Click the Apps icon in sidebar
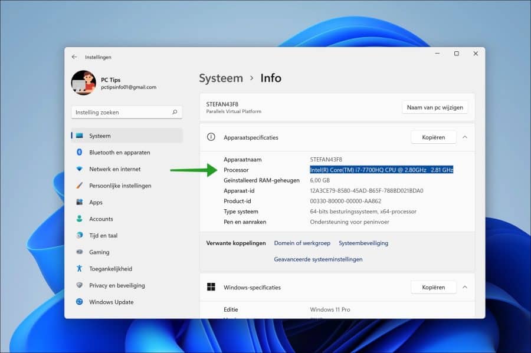531x353 pixels. pos(80,202)
